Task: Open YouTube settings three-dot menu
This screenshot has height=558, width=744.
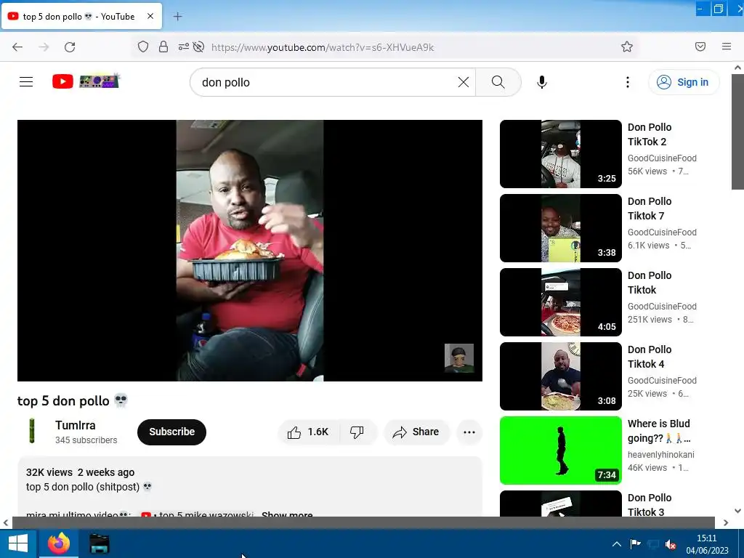Action: 627,82
